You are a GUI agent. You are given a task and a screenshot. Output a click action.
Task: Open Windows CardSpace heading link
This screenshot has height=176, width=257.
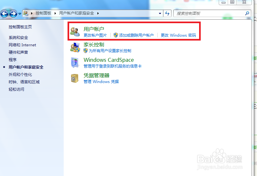click(109, 60)
